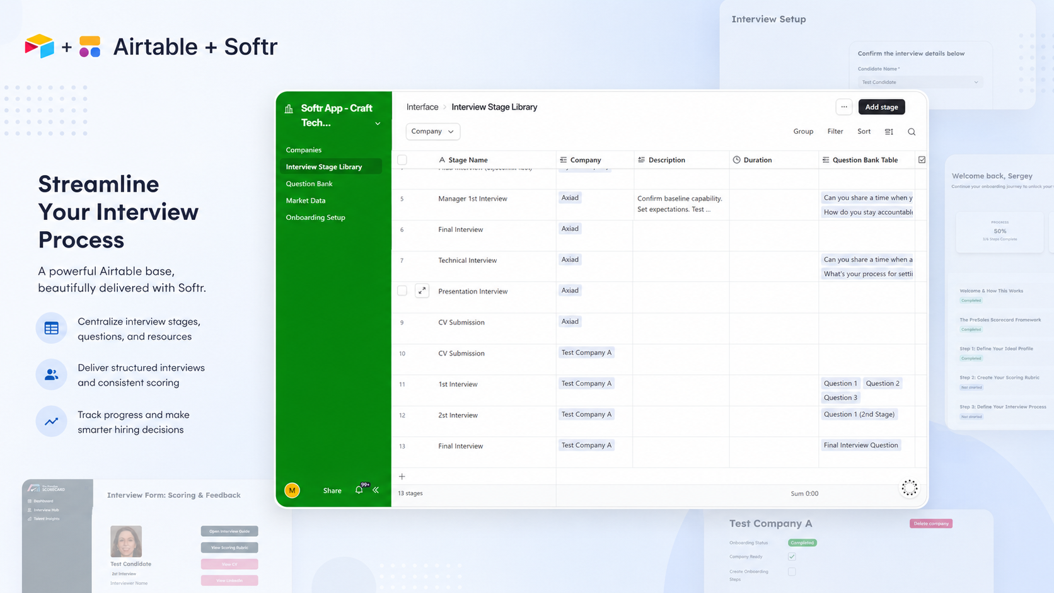Open the Company view dropdown
The width and height of the screenshot is (1054, 593).
pos(432,131)
